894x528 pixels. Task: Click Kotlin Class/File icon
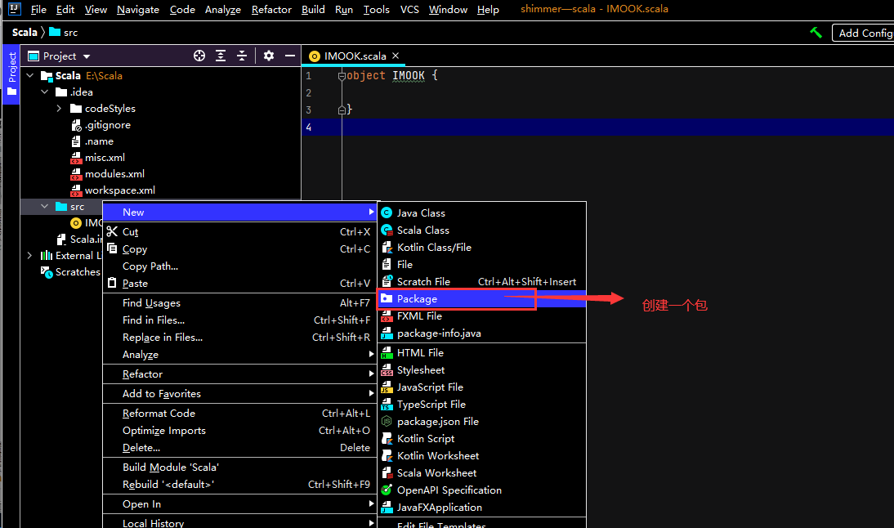(387, 247)
